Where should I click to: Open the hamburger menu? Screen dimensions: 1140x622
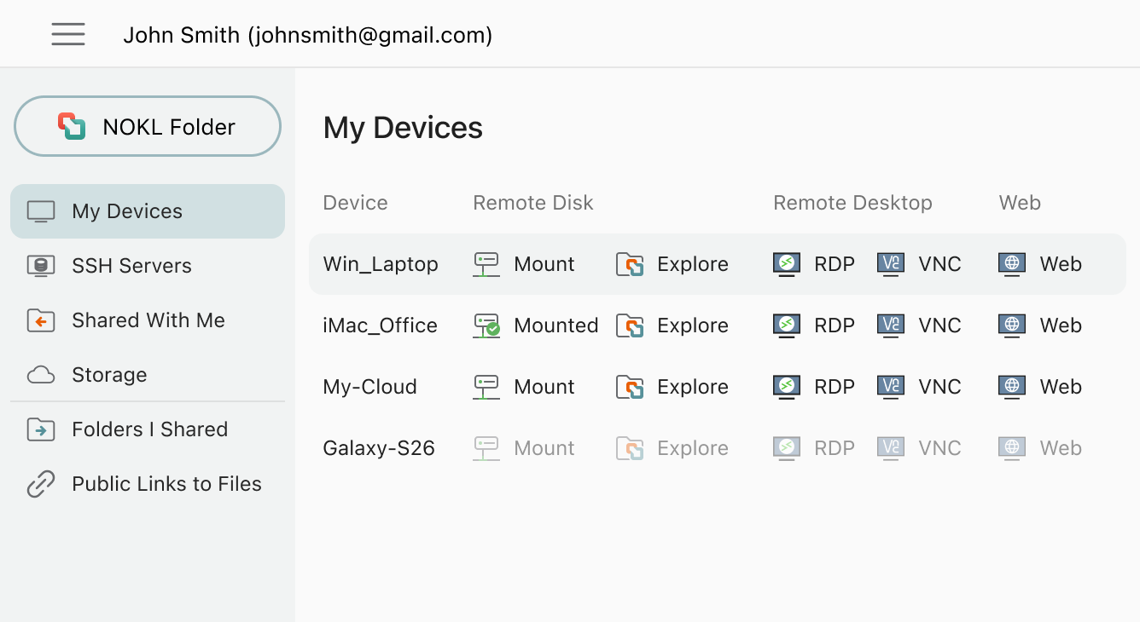[x=68, y=34]
